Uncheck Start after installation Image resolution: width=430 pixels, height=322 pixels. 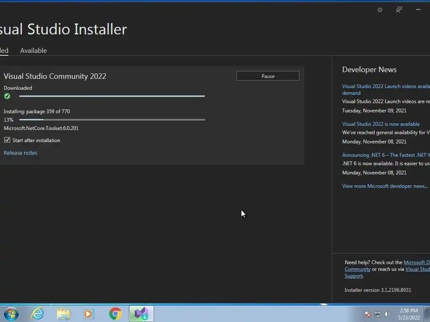pyautogui.click(x=7, y=140)
